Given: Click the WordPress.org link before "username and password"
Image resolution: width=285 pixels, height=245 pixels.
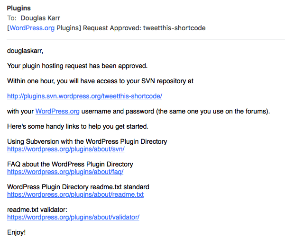Looking at the screenshot, I should [57, 111].
